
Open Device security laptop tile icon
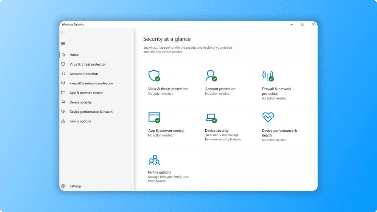[211, 118]
